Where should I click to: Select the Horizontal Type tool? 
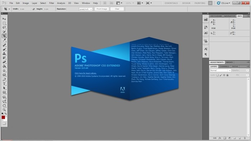point(4,84)
